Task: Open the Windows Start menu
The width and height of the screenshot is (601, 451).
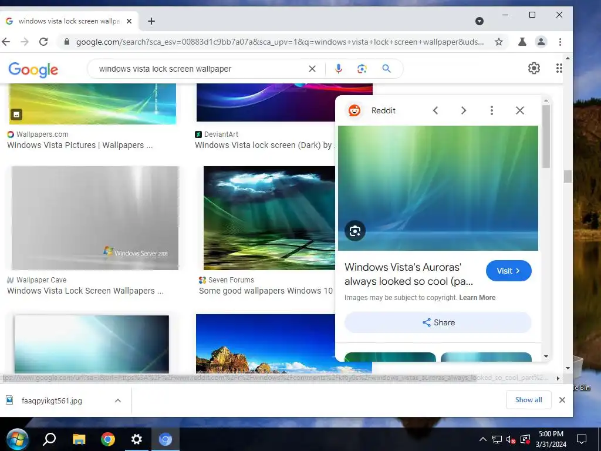Action: (x=17, y=439)
